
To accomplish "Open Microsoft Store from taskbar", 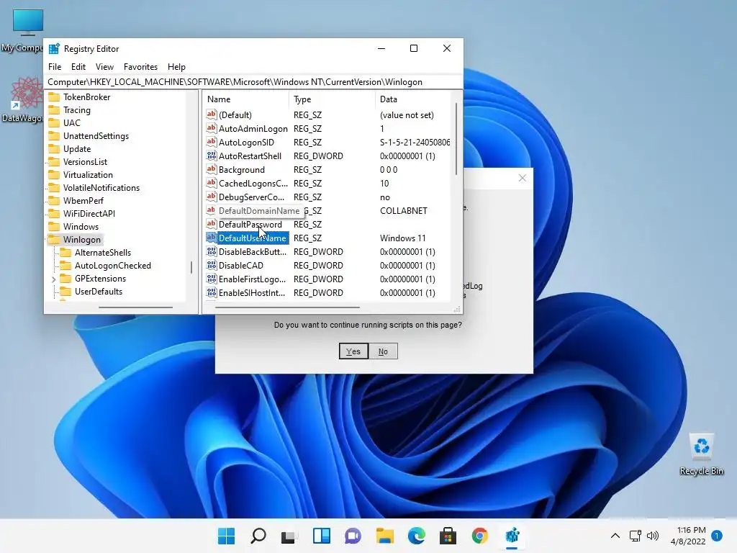I will 448,536.
